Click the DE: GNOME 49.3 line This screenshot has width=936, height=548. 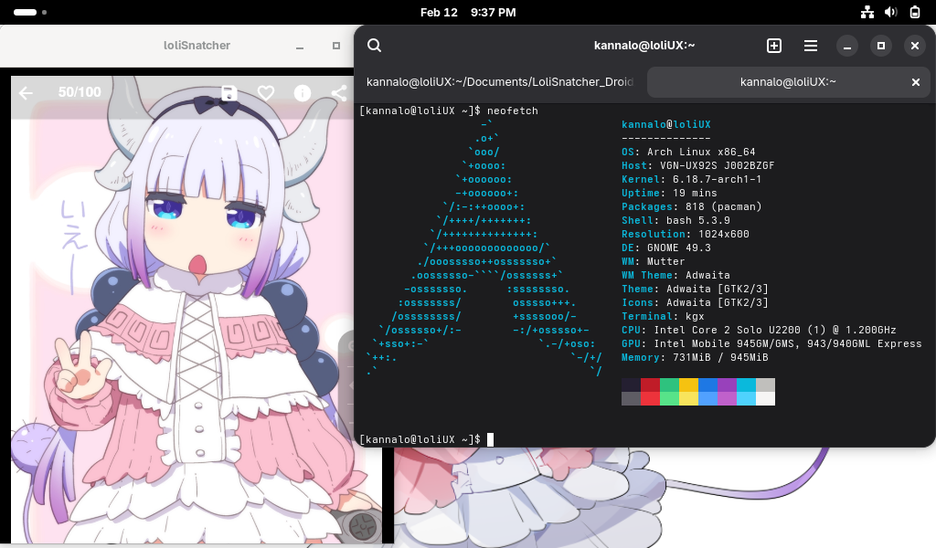coord(666,248)
